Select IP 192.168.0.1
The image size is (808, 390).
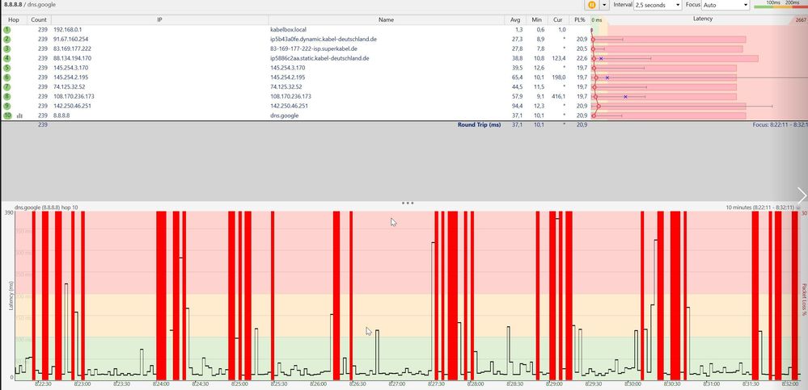(x=67, y=30)
